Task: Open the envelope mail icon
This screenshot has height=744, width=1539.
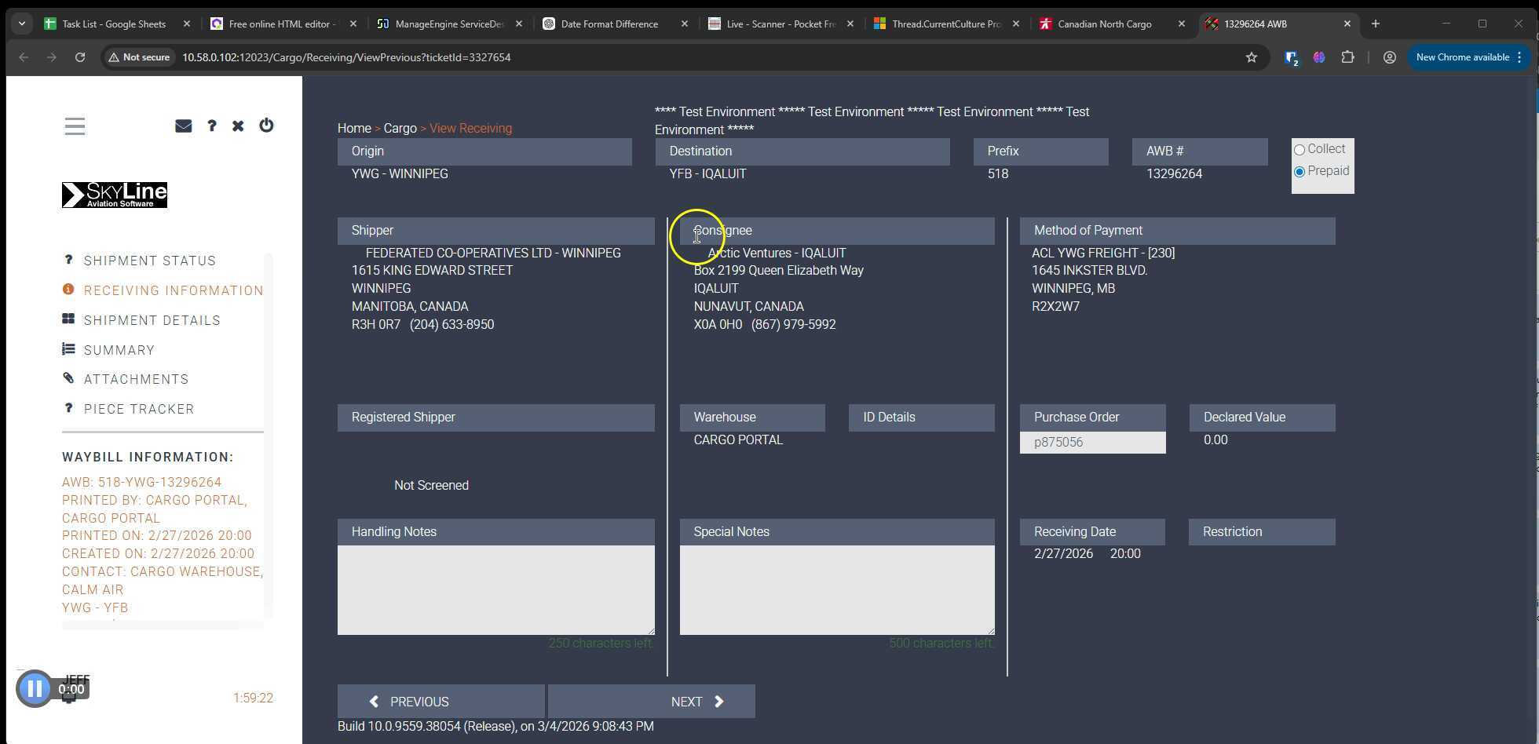Action: click(183, 126)
